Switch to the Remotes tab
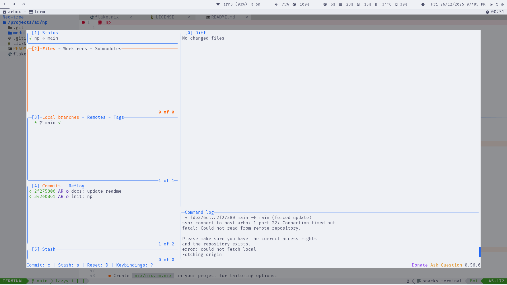Image resolution: width=507 pixels, height=285 pixels. click(x=96, y=117)
